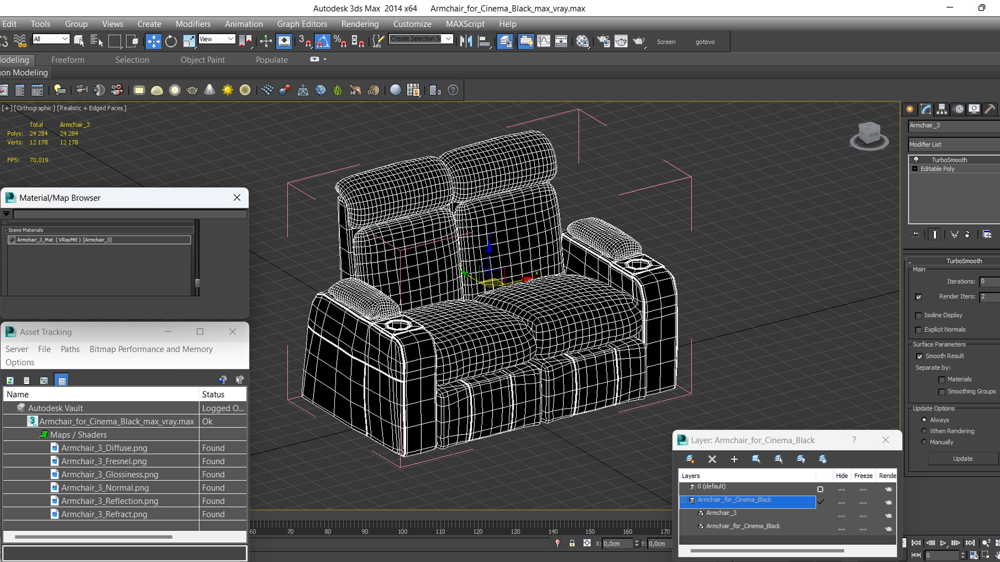The height and width of the screenshot is (562, 1000).
Task: Click the teapot primitive icon
Action: pyautogui.click(x=192, y=90)
